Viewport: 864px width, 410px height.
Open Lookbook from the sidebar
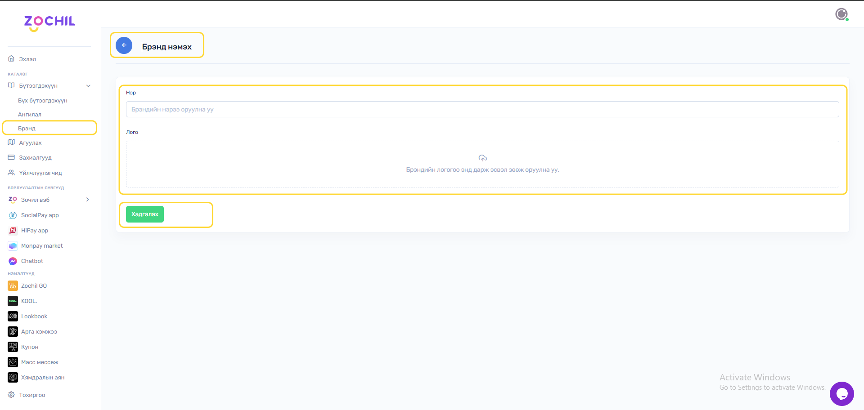coord(34,316)
